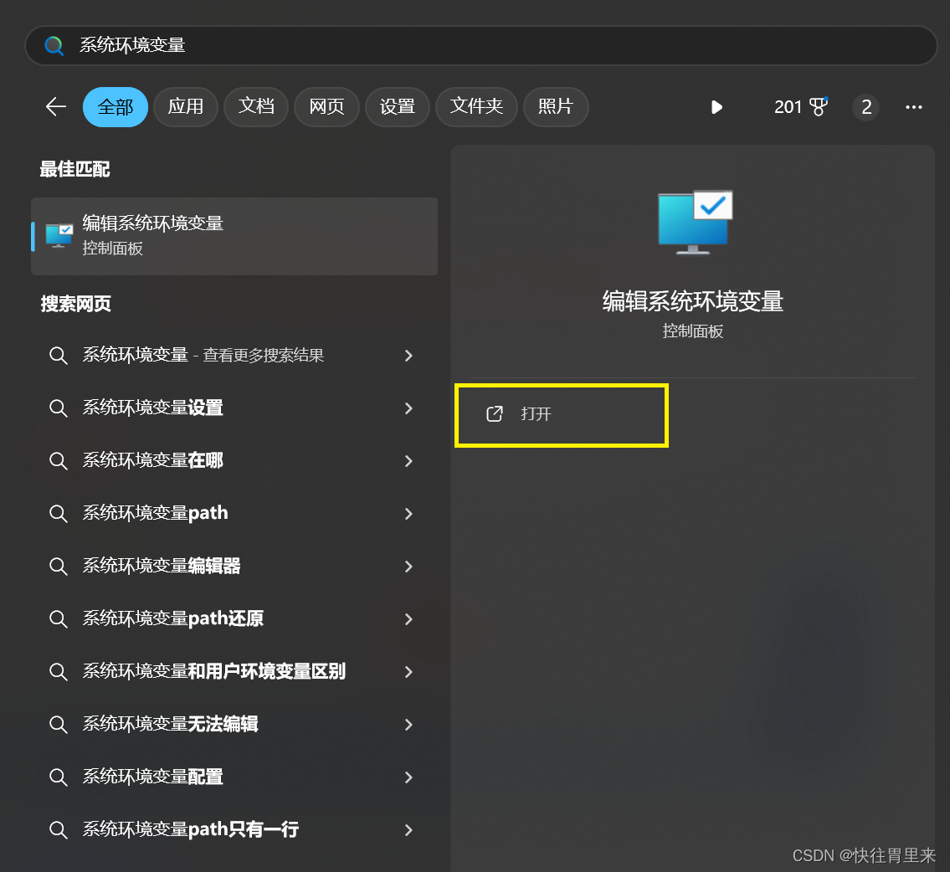Screen dimensions: 950x872
Task: Expand chevron for 系统环境变量在哪 row
Action: pyautogui.click(x=409, y=461)
